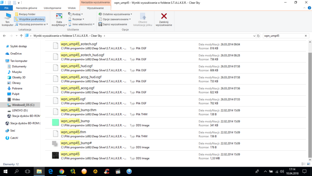The height and width of the screenshot is (176, 312).
Task: Expand address bar history dropdown
Action: pos(254,36)
